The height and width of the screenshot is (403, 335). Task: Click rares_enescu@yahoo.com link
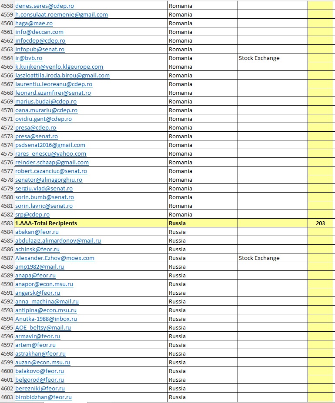tap(51, 154)
